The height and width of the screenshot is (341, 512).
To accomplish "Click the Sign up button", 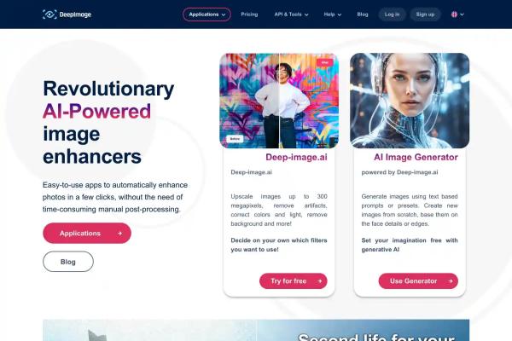I will 425,14.
